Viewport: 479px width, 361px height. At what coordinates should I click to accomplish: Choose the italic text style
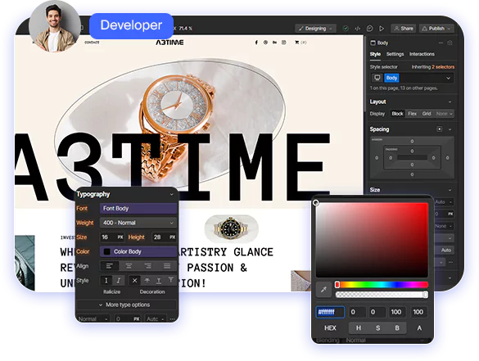[119, 281]
